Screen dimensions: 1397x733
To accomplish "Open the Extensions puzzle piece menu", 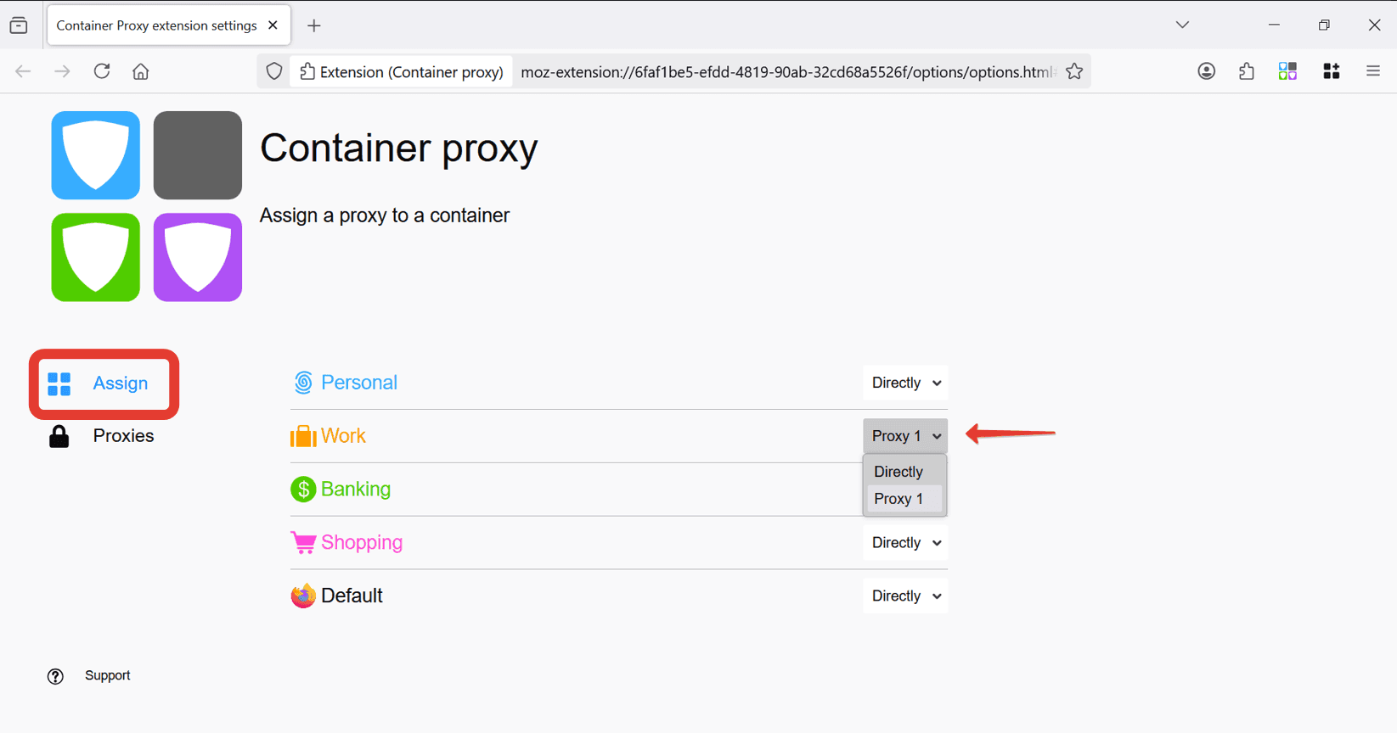I will pyautogui.click(x=1247, y=71).
